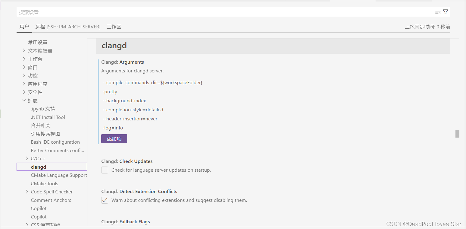
Task: Expand the 安全性 section
Action: coord(24,92)
